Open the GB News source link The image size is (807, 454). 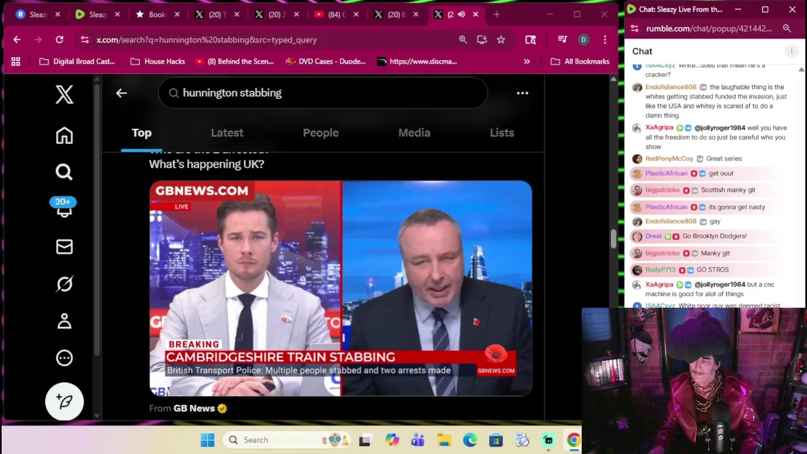194,408
